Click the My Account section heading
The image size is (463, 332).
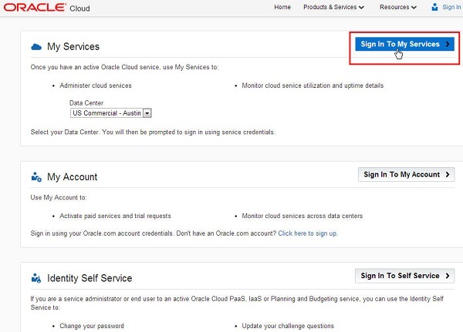coord(73,176)
